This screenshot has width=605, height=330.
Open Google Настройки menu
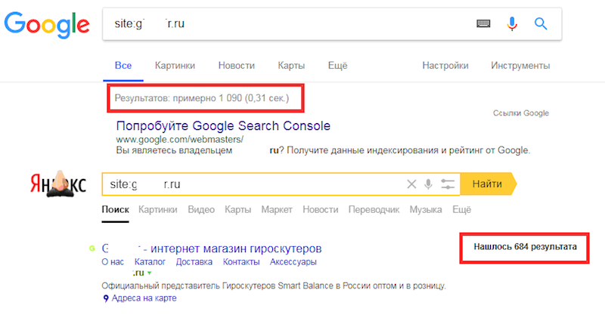pos(445,66)
